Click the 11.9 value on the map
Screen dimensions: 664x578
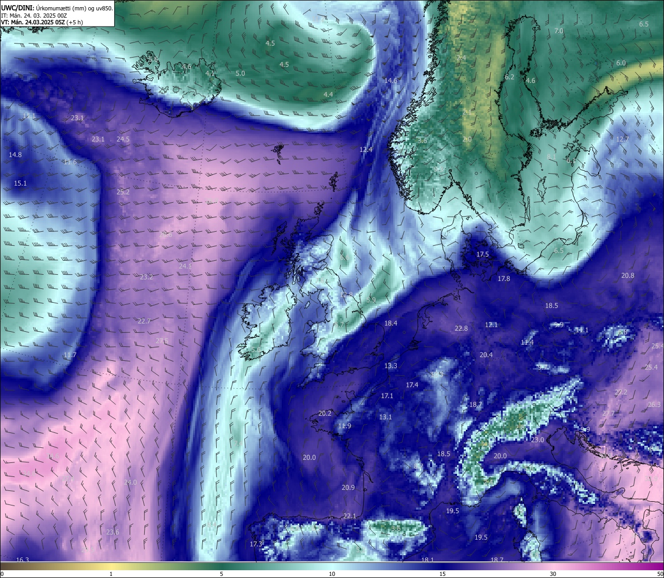(x=344, y=426)
